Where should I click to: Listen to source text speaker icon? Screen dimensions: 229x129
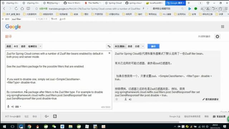[x=13, y=107]
